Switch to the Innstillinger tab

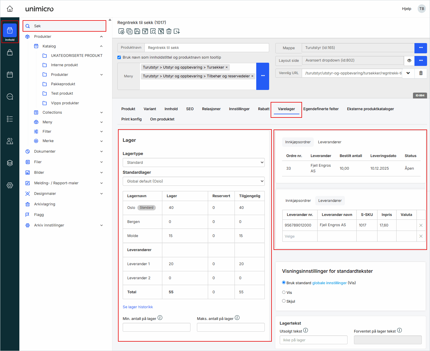tap(239, 109)
